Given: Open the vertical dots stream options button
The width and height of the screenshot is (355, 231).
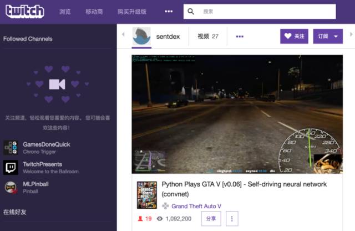Looking at the screenshot, I should (232, 219).
